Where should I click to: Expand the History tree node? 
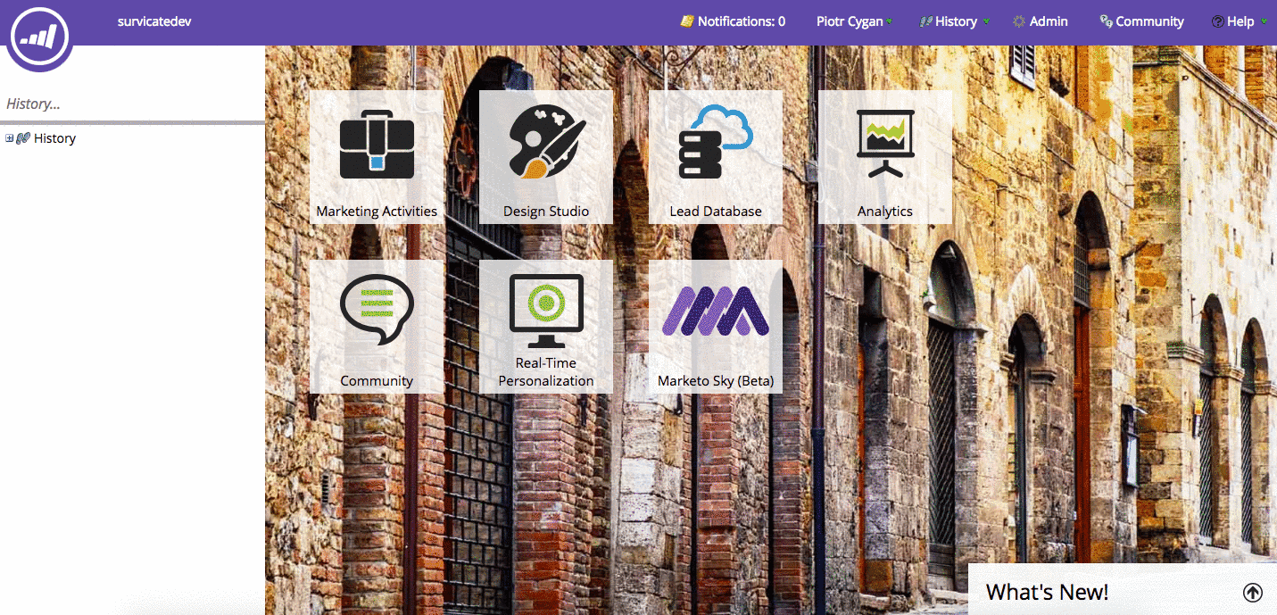pos(10,138)
